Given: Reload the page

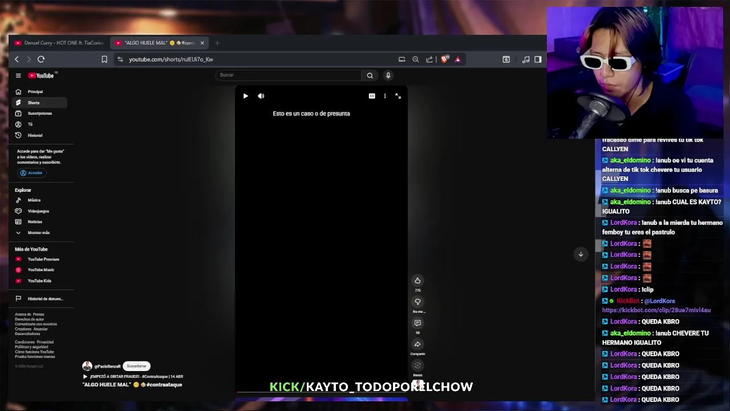Looking at the screenshot, I should [41, 59].
